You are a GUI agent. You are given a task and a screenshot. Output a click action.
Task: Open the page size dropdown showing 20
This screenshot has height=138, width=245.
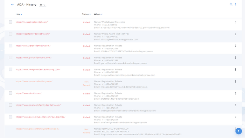(x=42, y=5)
